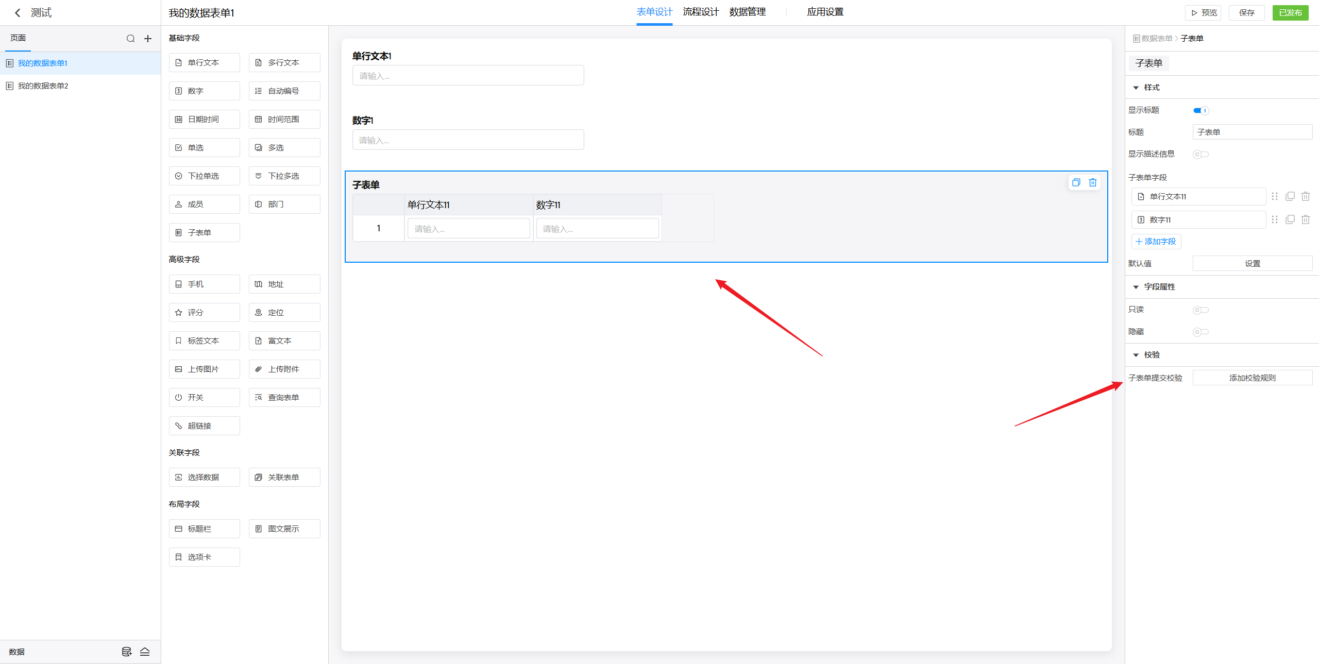Collapse the 校验 section
The width and height of the screenshot is (1319, 664).
1136,355
